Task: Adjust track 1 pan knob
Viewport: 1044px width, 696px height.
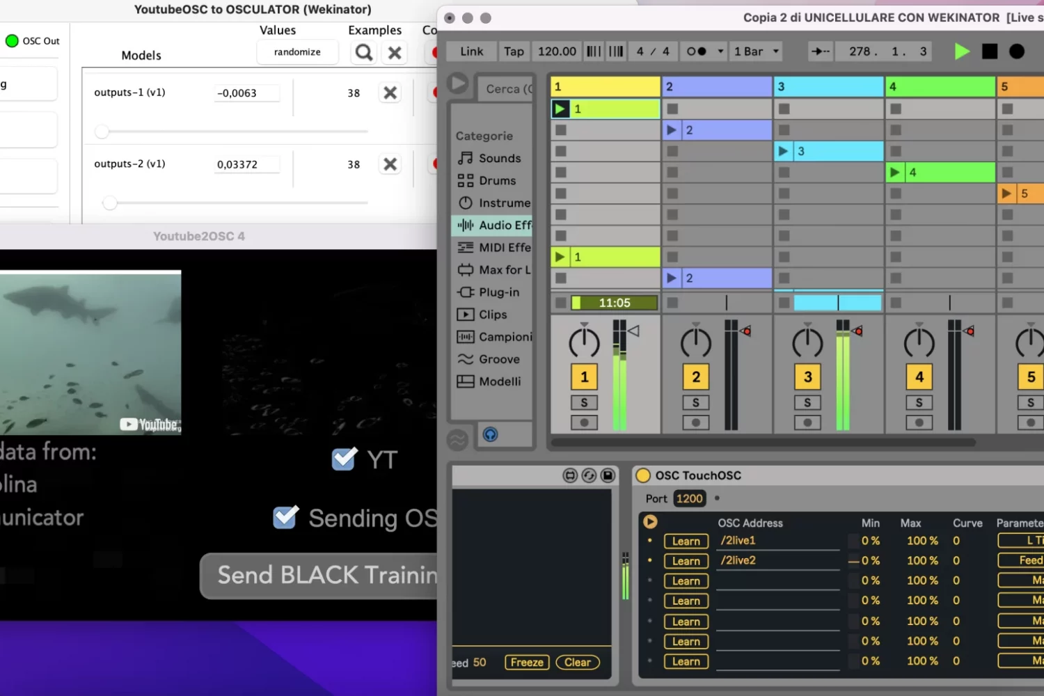Action: [585, 342]
